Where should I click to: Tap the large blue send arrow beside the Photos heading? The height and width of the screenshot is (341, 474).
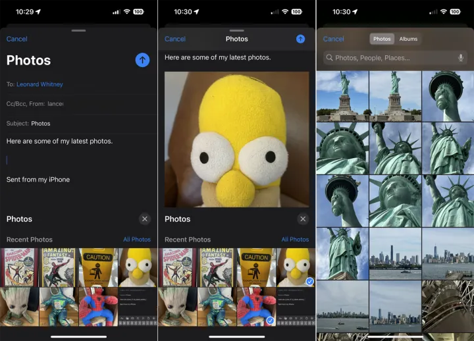point(142,60)
